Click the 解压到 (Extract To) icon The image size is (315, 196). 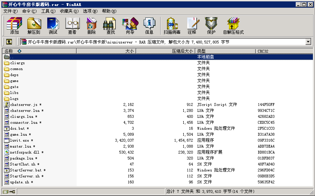tap(34, 26)
